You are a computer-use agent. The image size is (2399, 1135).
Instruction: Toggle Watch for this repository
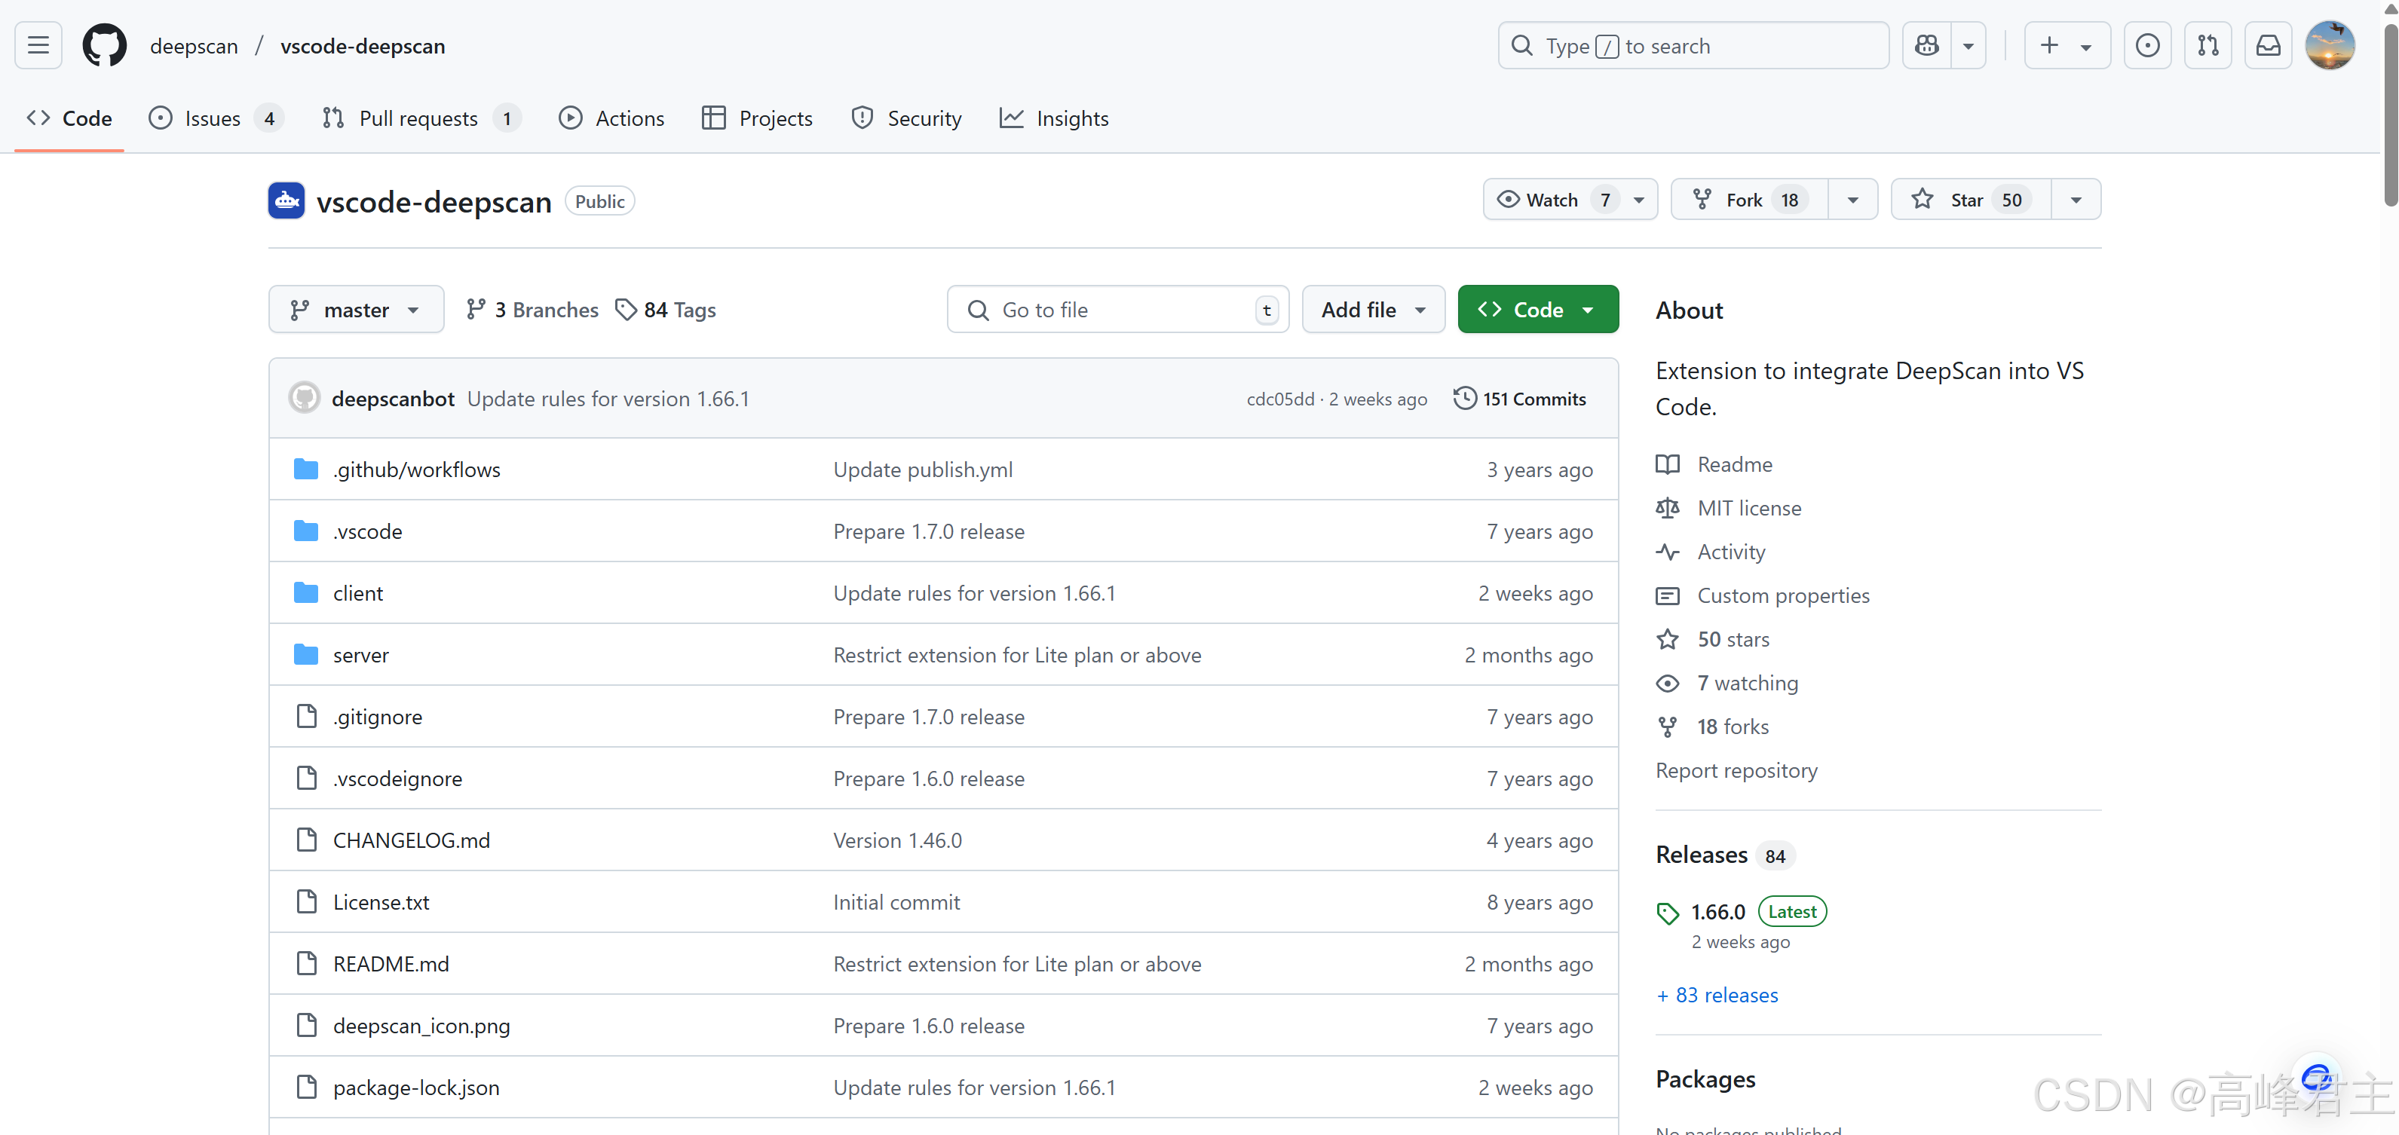pyautogui.click(x=1552, y=200)
